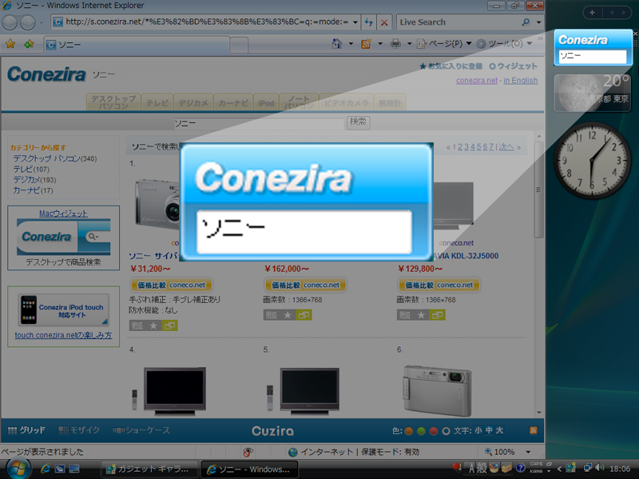Click the refresh icon beside address bar
Screen dimensions: 639x479
click(369, 22)
